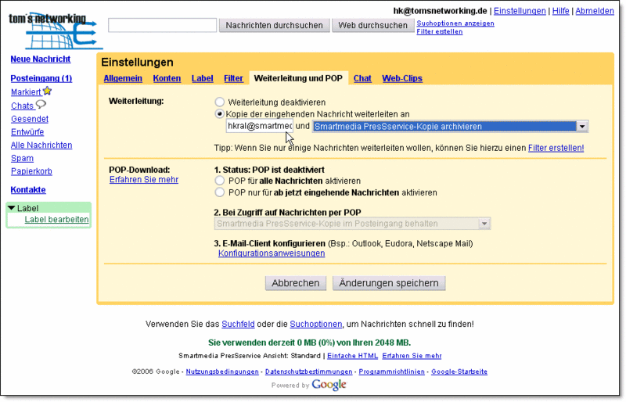Screen dimensions: 626x402
Task: Switch to the Allgemein tab
Action: point(123,78)
